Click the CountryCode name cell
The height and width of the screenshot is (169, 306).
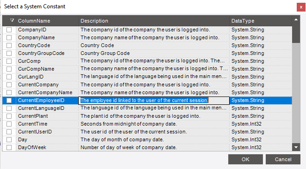[x=47, y=45]
